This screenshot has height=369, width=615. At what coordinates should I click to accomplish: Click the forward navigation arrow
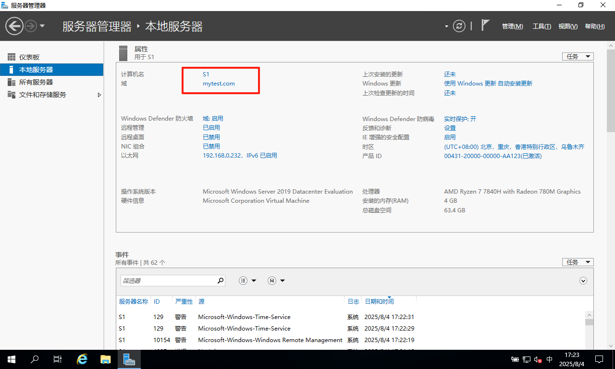coord(31,26)
